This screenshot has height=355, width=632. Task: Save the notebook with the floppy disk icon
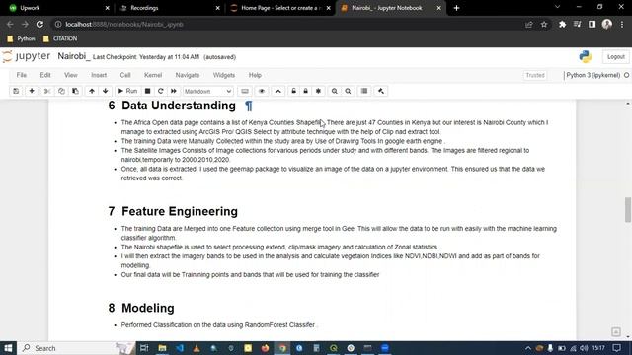pos(16,91)
